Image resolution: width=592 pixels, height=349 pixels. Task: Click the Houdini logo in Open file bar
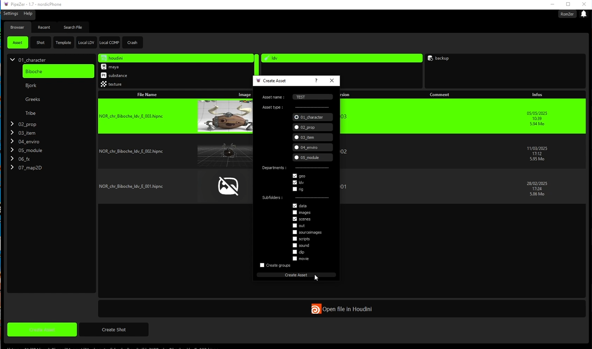(316, 309)
